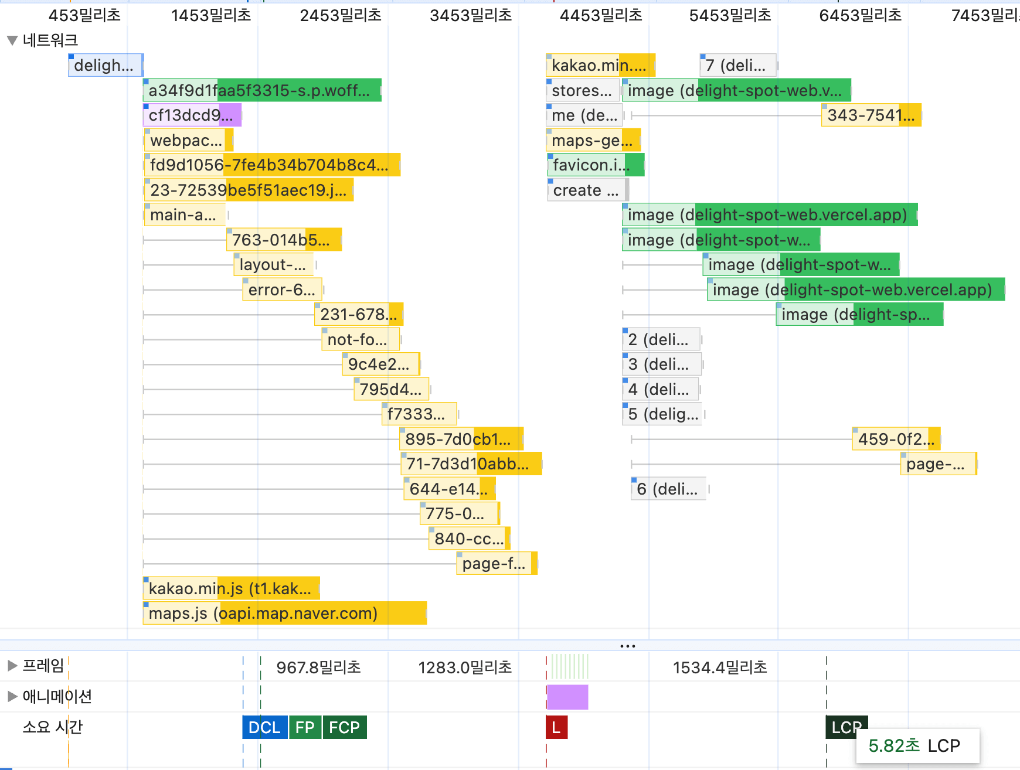Select the 1534.4밀리초 frame
This screenshot has width=1020, height=770.
point(719,667)
